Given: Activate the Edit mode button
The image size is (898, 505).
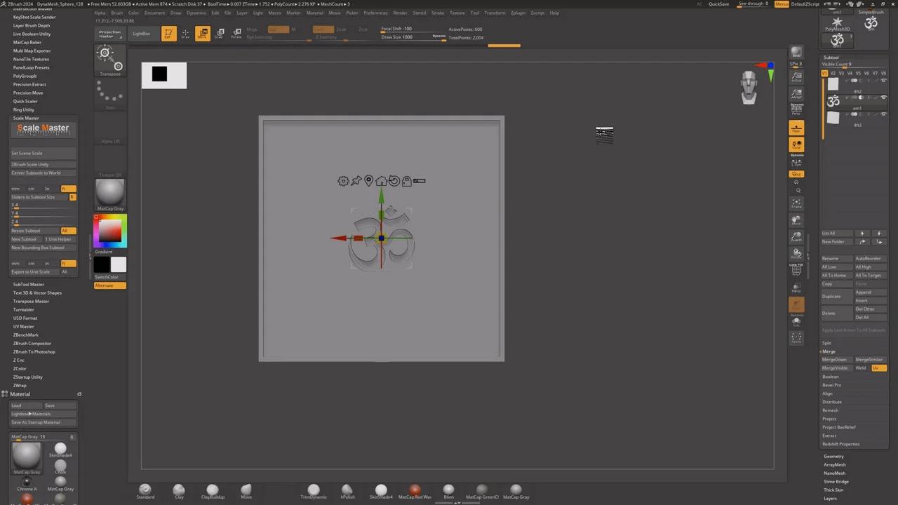Looking at the screenshot, I should [x=168, y=34].
